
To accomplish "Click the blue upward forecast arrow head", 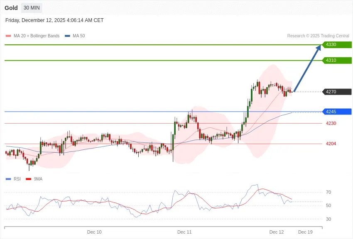I will tap(318, 48).
